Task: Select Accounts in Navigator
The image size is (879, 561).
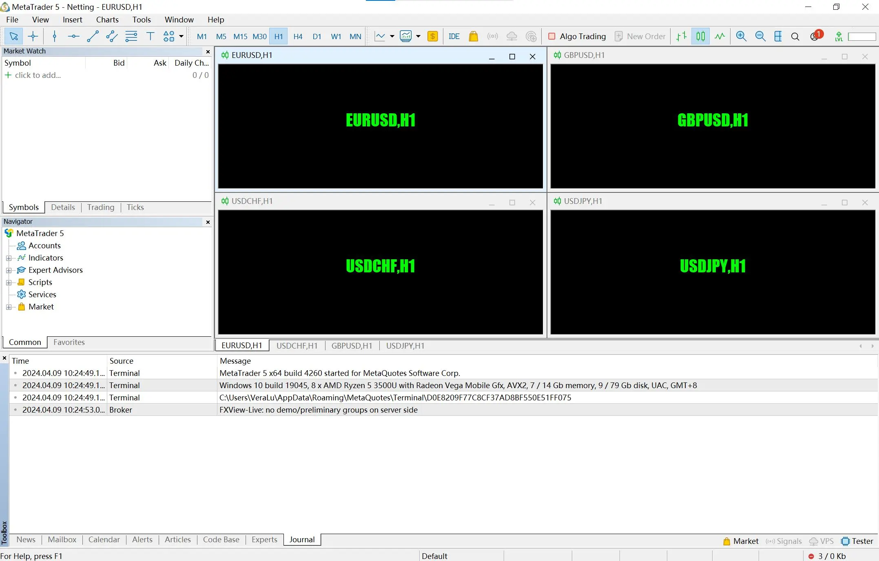Action: (44, 245)
